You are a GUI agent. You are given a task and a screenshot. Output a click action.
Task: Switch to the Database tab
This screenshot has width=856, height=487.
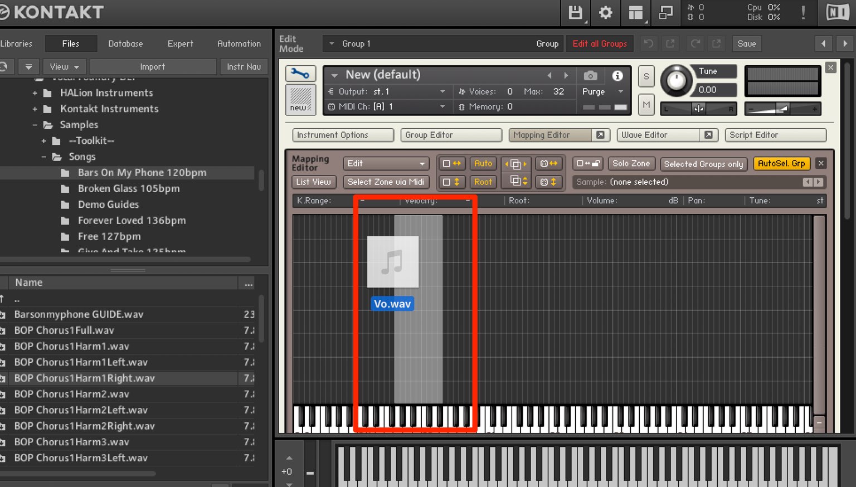125,43
